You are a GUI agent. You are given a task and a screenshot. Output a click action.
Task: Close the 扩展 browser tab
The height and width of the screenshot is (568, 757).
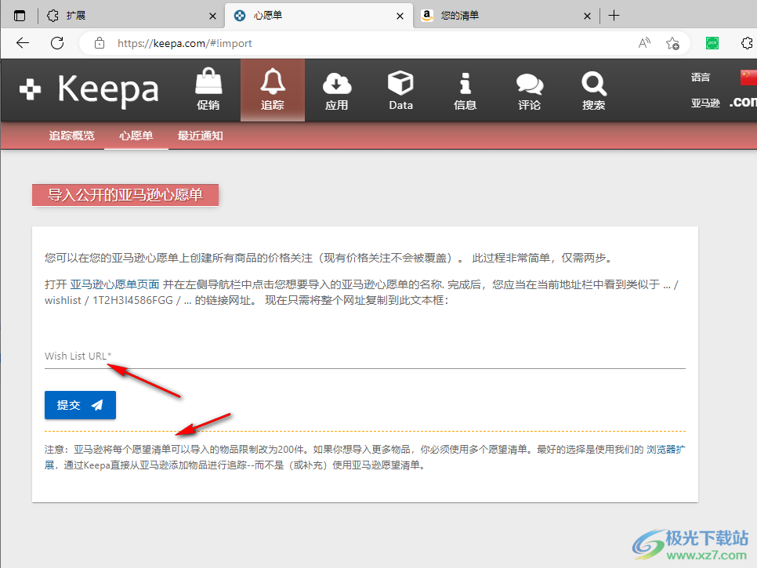[212, 16]
